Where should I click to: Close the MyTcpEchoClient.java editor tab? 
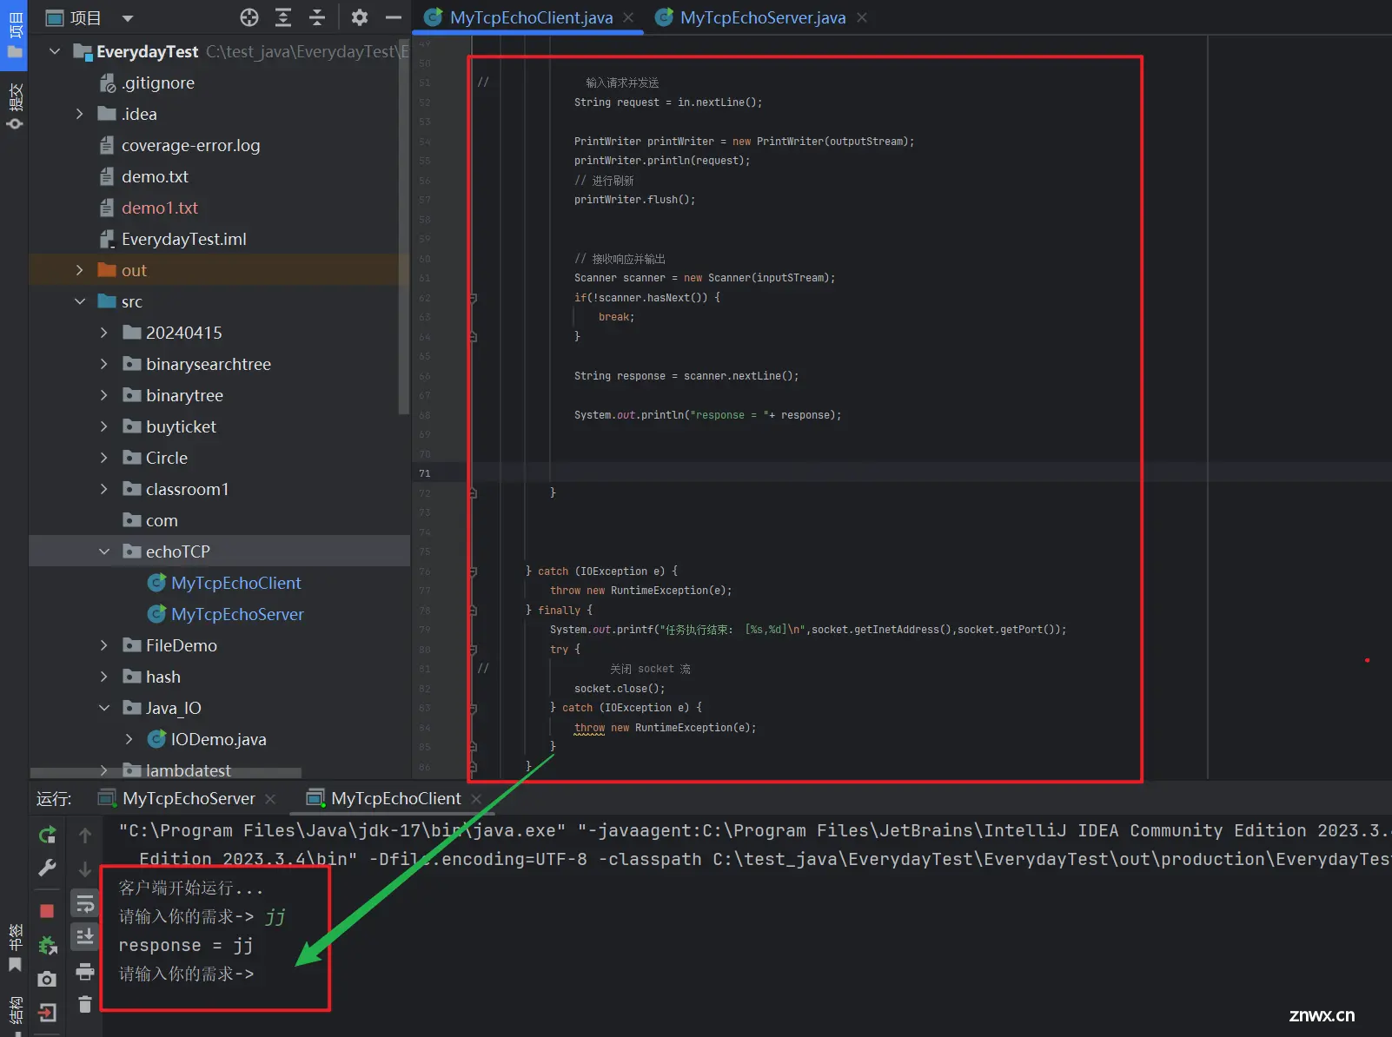coord(628,17)
